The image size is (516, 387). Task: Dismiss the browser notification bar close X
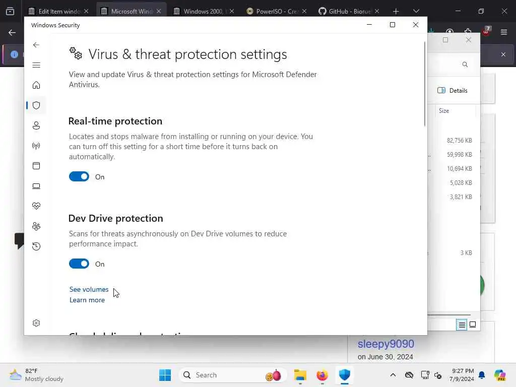click(503, 54)
